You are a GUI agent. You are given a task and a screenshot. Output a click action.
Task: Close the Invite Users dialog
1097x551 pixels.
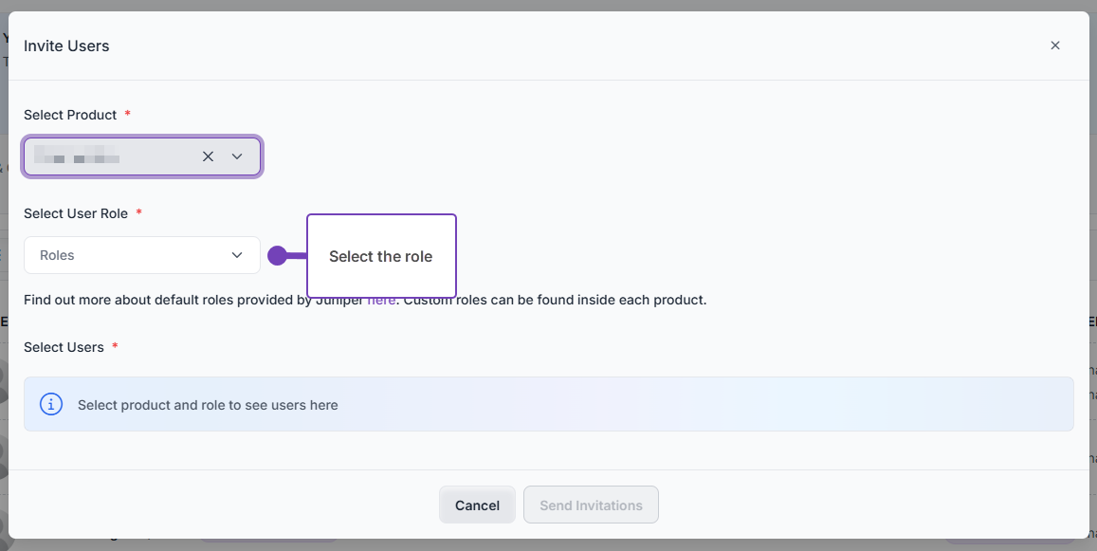pyautogui.click(x=1055, y=46)
